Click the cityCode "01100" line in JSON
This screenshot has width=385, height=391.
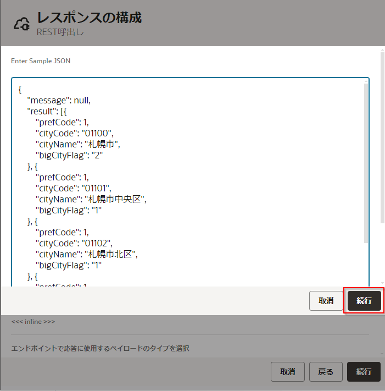point(75,133)
